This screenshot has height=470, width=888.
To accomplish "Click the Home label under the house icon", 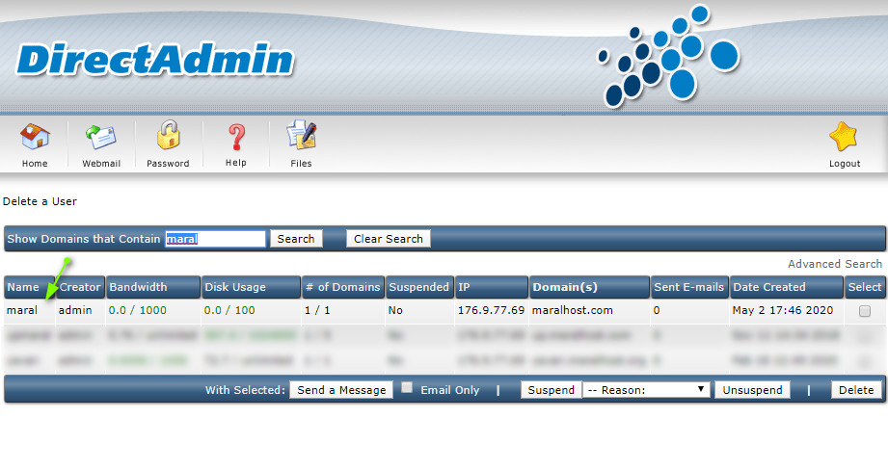I will [35, 163].
